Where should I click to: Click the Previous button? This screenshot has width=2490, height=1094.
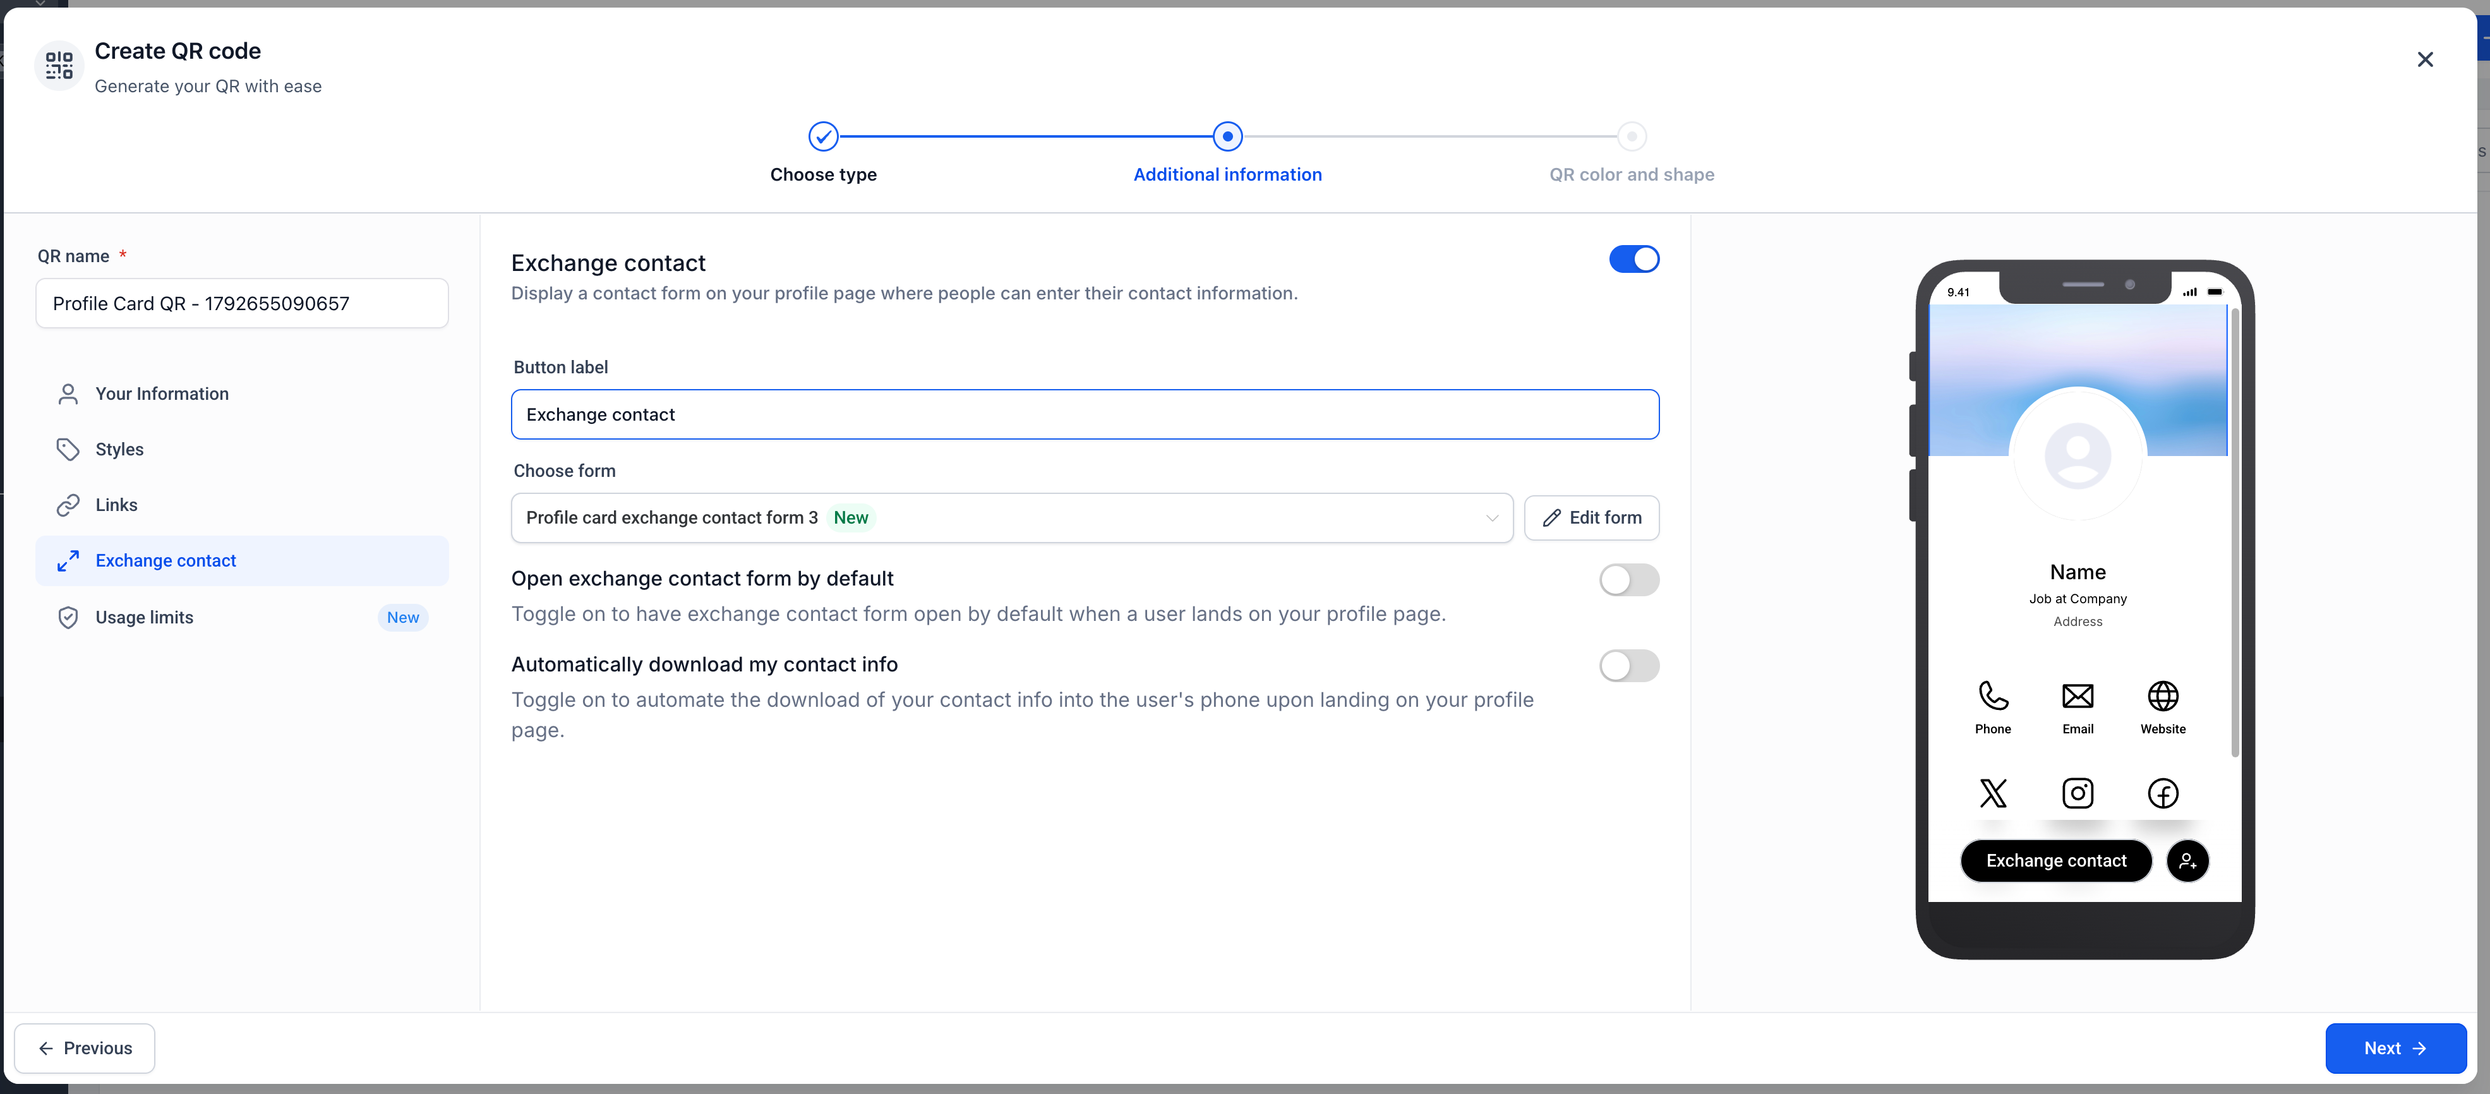(84, 1049)
